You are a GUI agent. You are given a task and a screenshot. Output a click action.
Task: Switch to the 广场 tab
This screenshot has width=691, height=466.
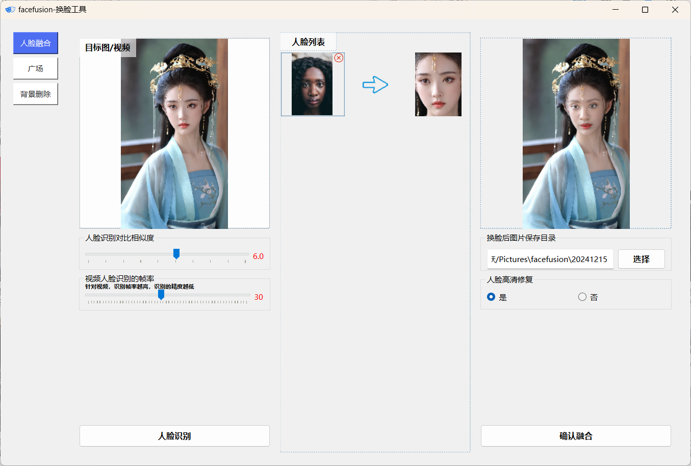click(x=36, y=69)
